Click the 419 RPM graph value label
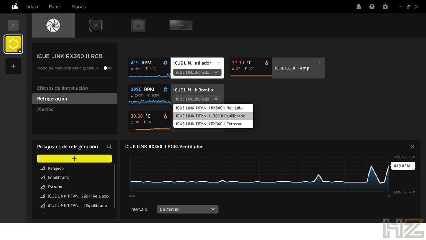This screenshot has width=426, height=240. (403, 166)
